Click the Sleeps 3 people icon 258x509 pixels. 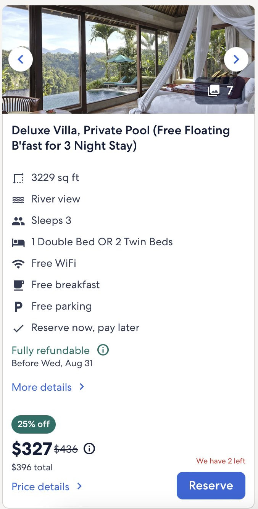point(18,221)
